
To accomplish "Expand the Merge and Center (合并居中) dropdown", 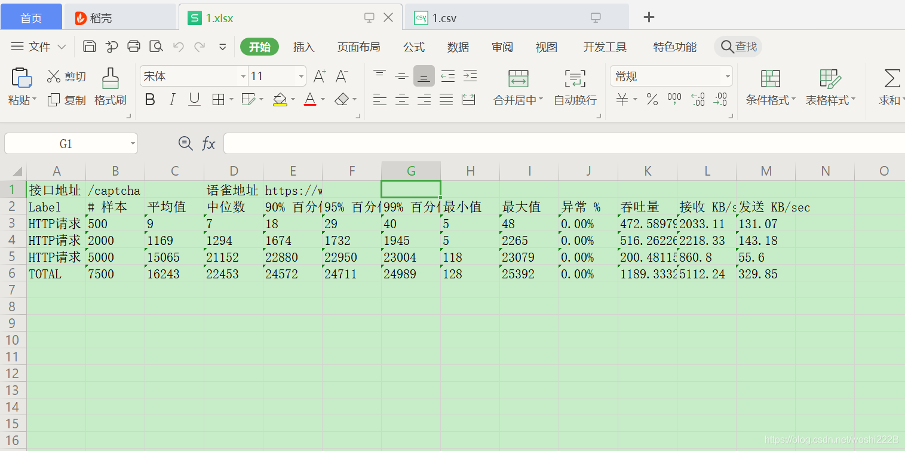I will click(x=541, y=100).
